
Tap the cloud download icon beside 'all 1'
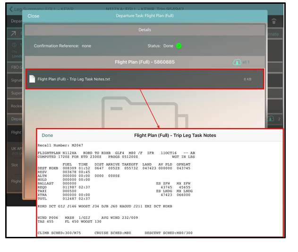(237, 62)
